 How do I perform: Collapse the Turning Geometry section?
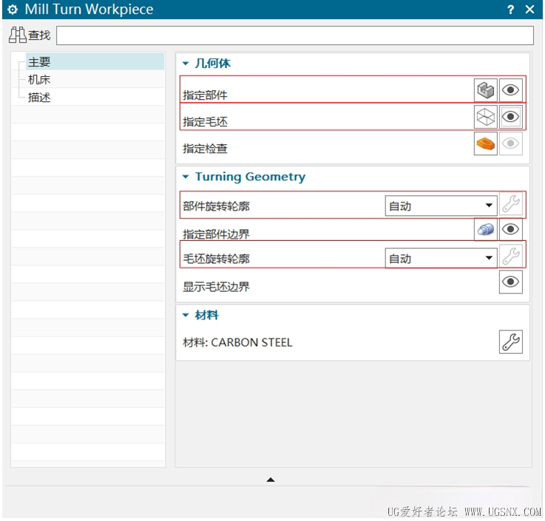[x=186, y=177]
